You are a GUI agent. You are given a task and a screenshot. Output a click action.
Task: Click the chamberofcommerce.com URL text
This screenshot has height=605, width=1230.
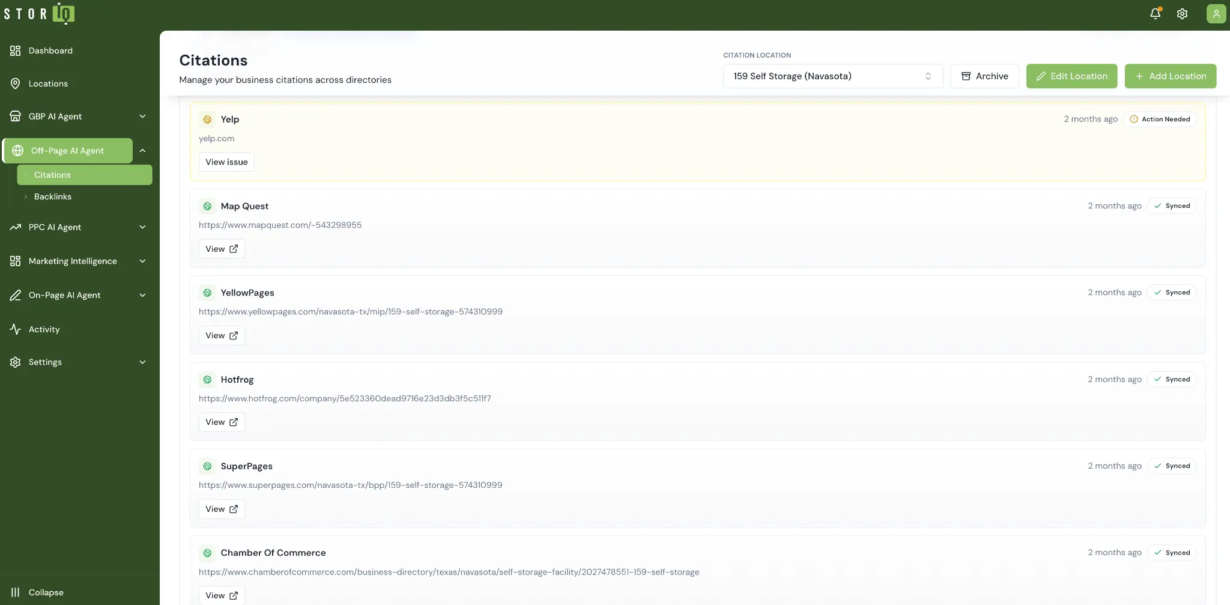pos(449,572)
